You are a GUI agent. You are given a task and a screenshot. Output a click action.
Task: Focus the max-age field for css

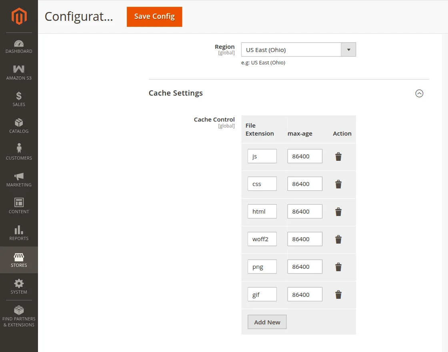tap(305, 184)
